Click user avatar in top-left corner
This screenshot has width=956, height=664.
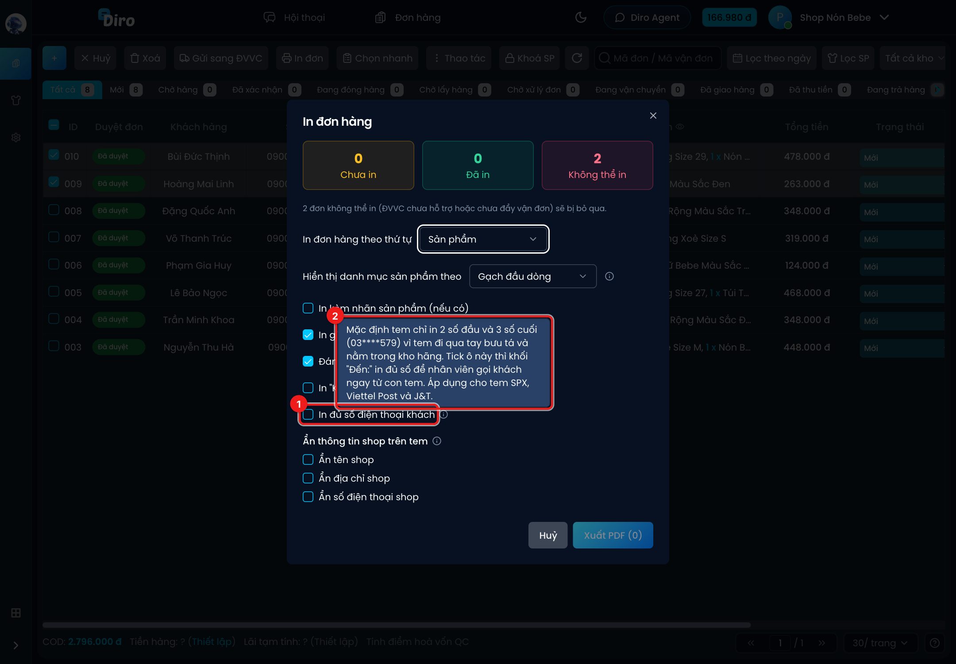point(16,23)
